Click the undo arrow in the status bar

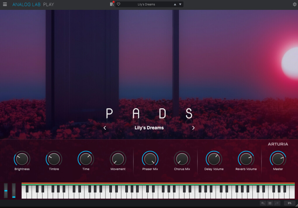263,203
